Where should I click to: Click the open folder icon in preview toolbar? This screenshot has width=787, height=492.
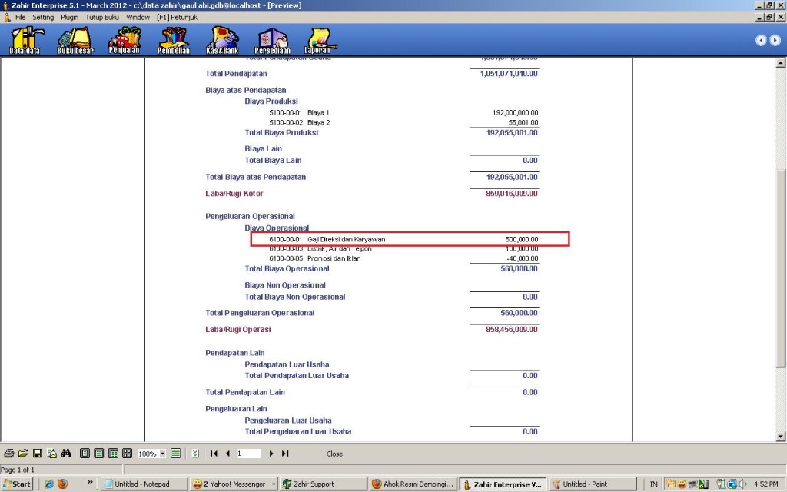coord(23,454)
